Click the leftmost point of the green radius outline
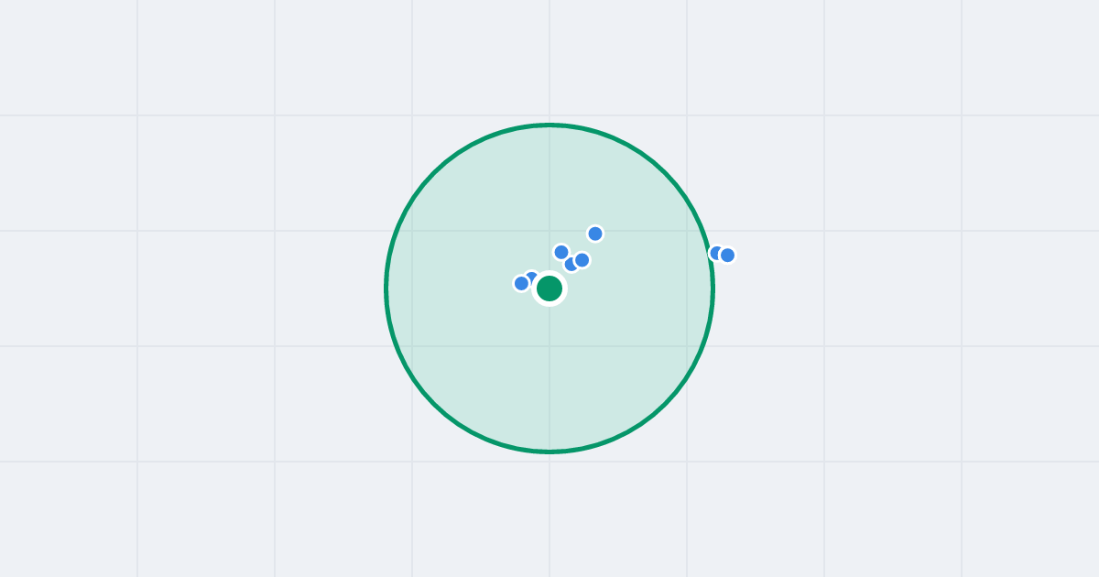 [x=386, y=288]
